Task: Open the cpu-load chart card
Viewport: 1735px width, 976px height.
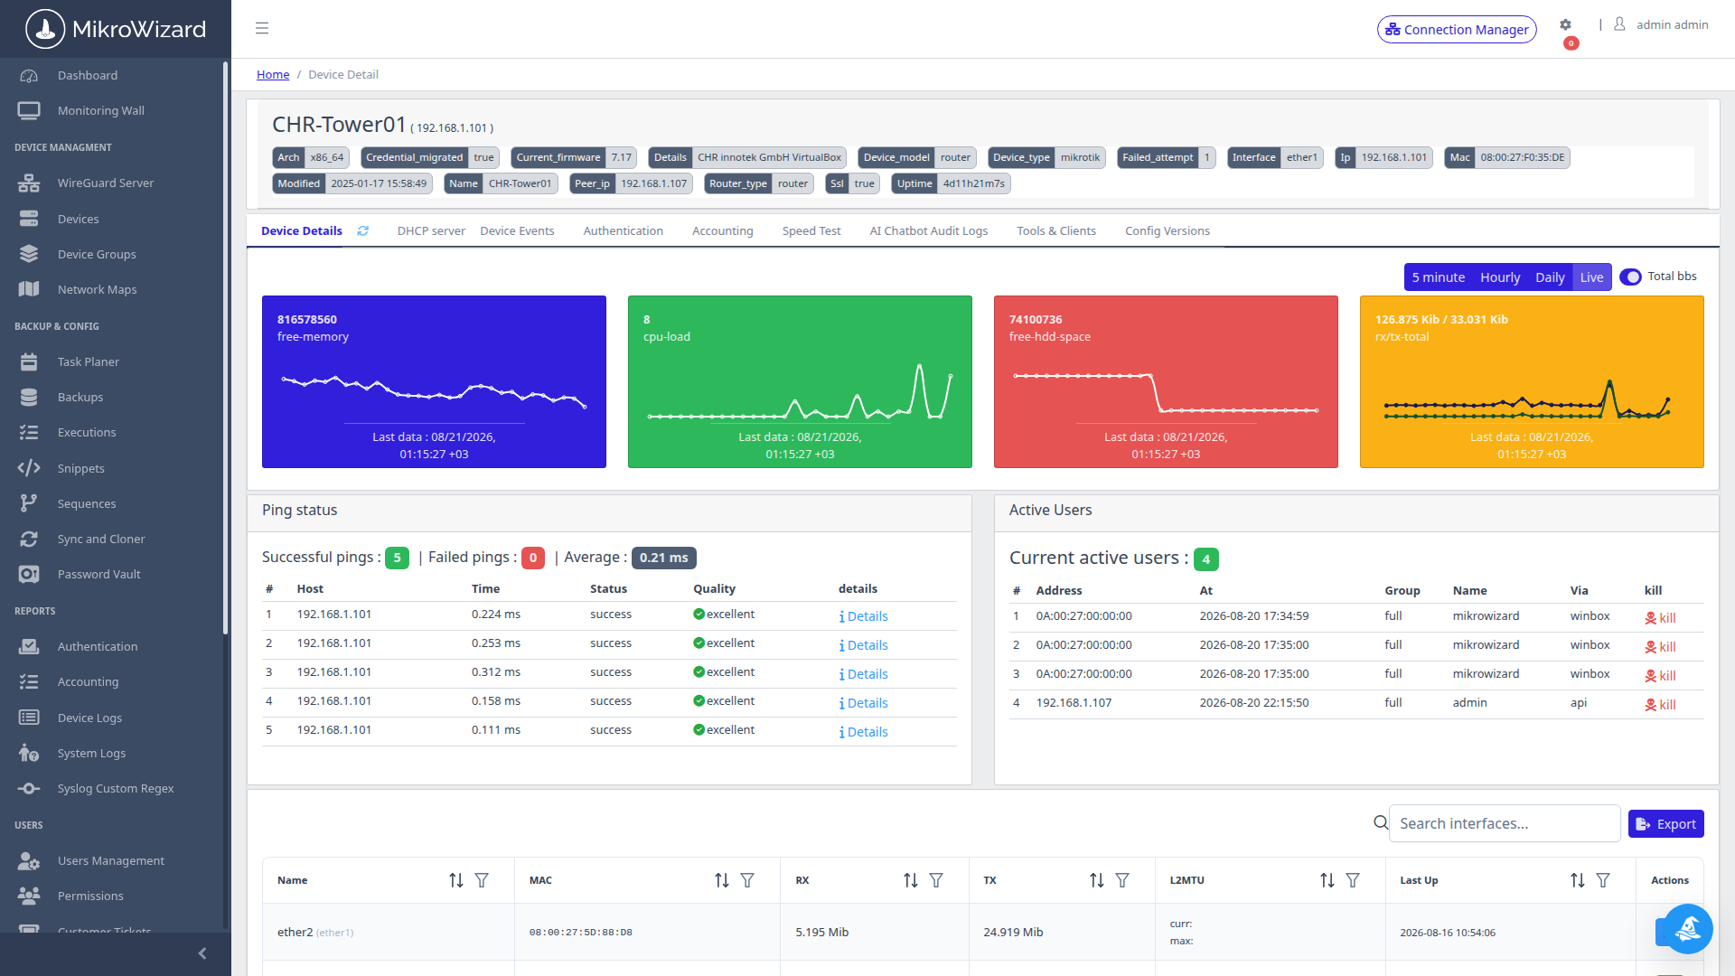Action: pyautogui.click(x=800, y=382)
